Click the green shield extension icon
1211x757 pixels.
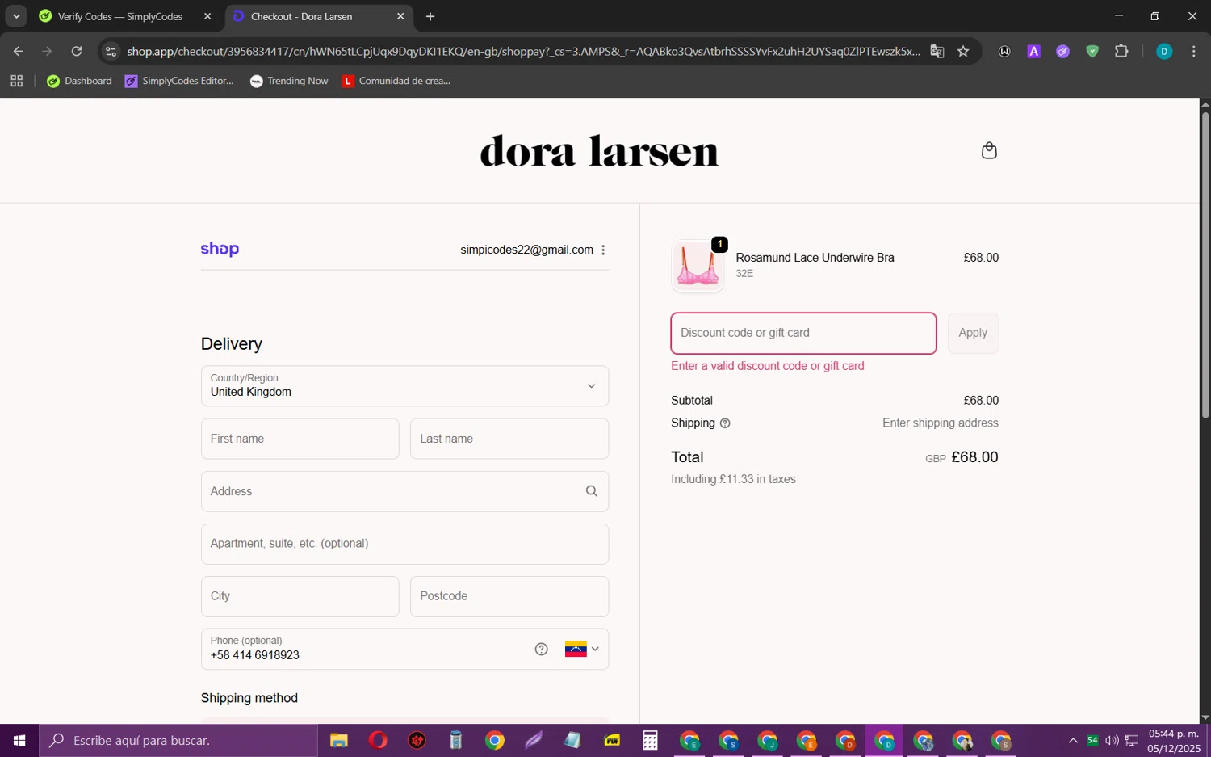[1092, 52]
